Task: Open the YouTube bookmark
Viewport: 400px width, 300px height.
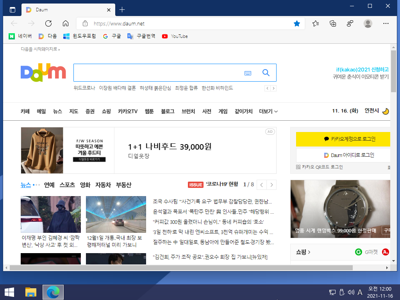Action: click(175, 36)
